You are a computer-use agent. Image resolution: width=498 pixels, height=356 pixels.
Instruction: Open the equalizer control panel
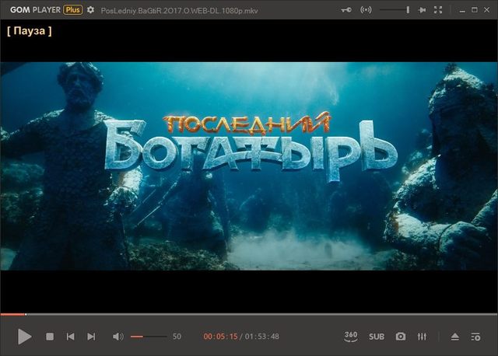click(422, 337)
